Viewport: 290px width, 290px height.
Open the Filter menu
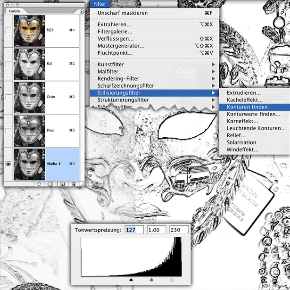(x=99, y=4)
